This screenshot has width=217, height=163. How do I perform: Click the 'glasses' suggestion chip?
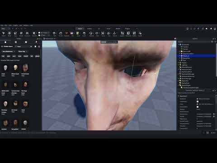point(38,56)
